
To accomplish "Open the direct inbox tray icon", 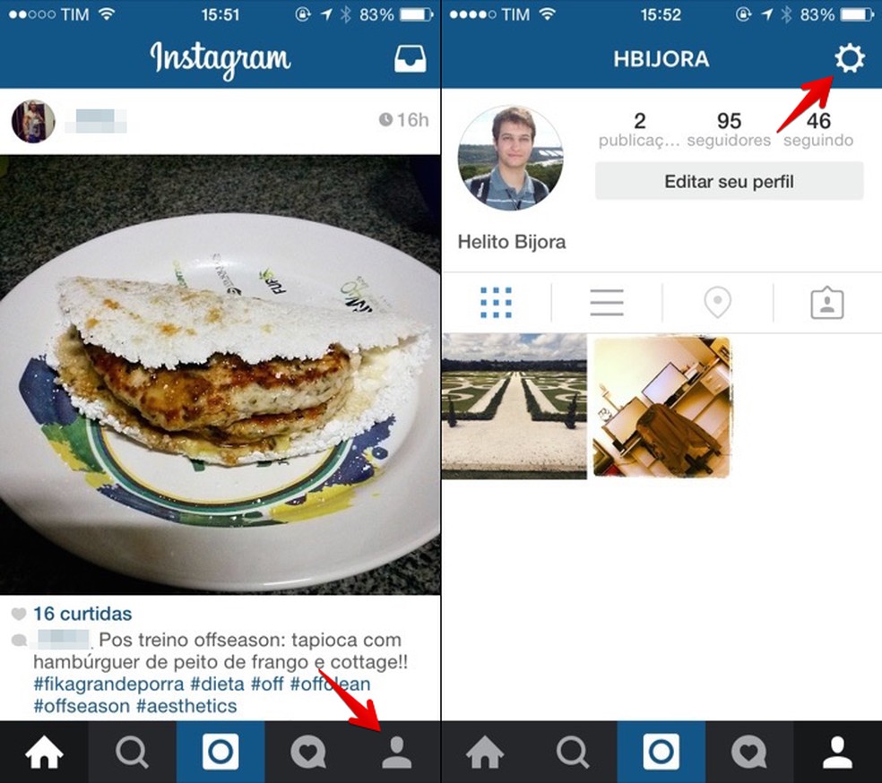I will 410,58.
